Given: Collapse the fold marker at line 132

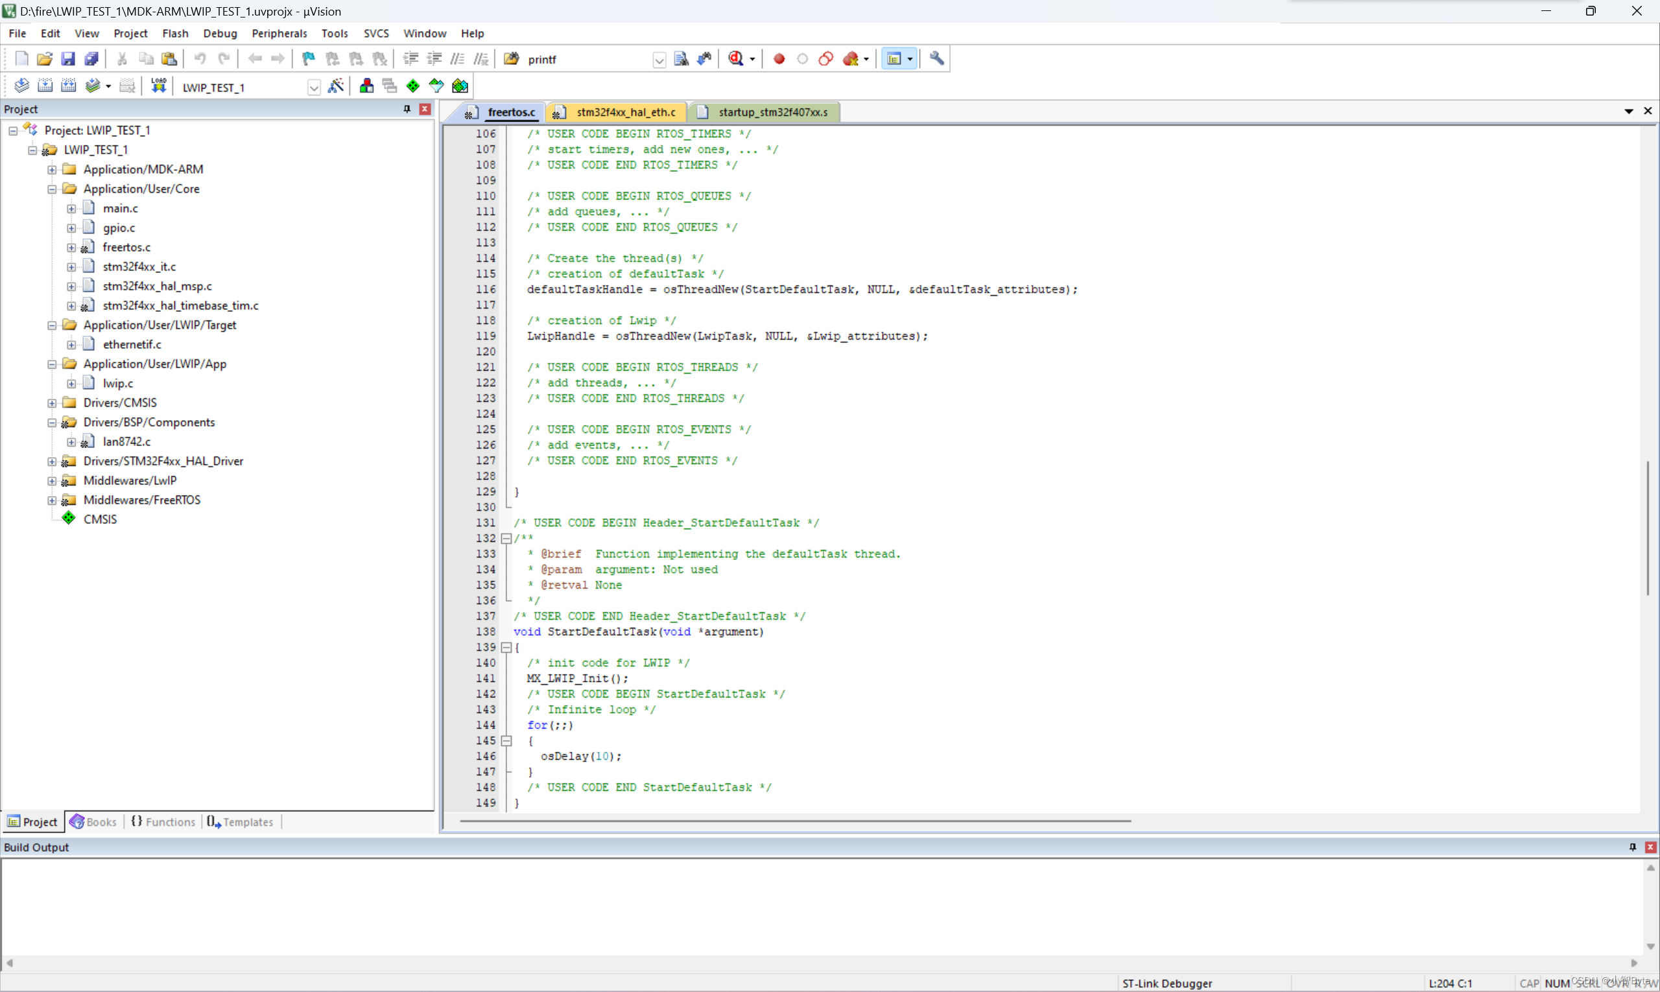Looking at the screenshot, I should (x=506, y=539).
